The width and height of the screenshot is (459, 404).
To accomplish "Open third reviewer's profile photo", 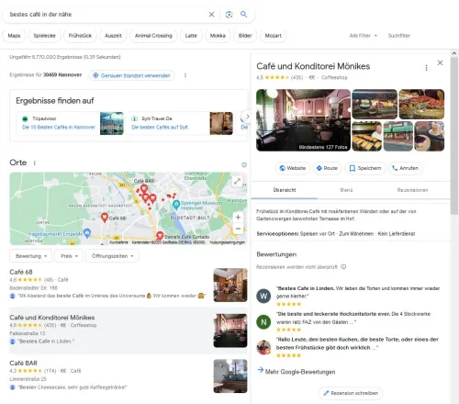I will [x=263, y=347].
